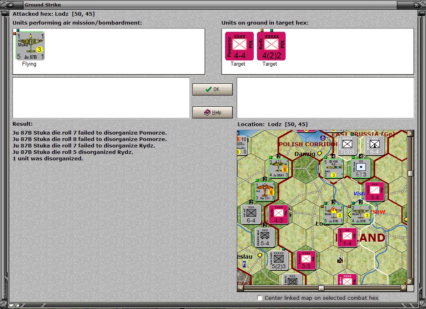The height and width of the screenshot is (309, 426).
Task: Click the Bf 109 Emil fighter on map
Action: point(334,168)
